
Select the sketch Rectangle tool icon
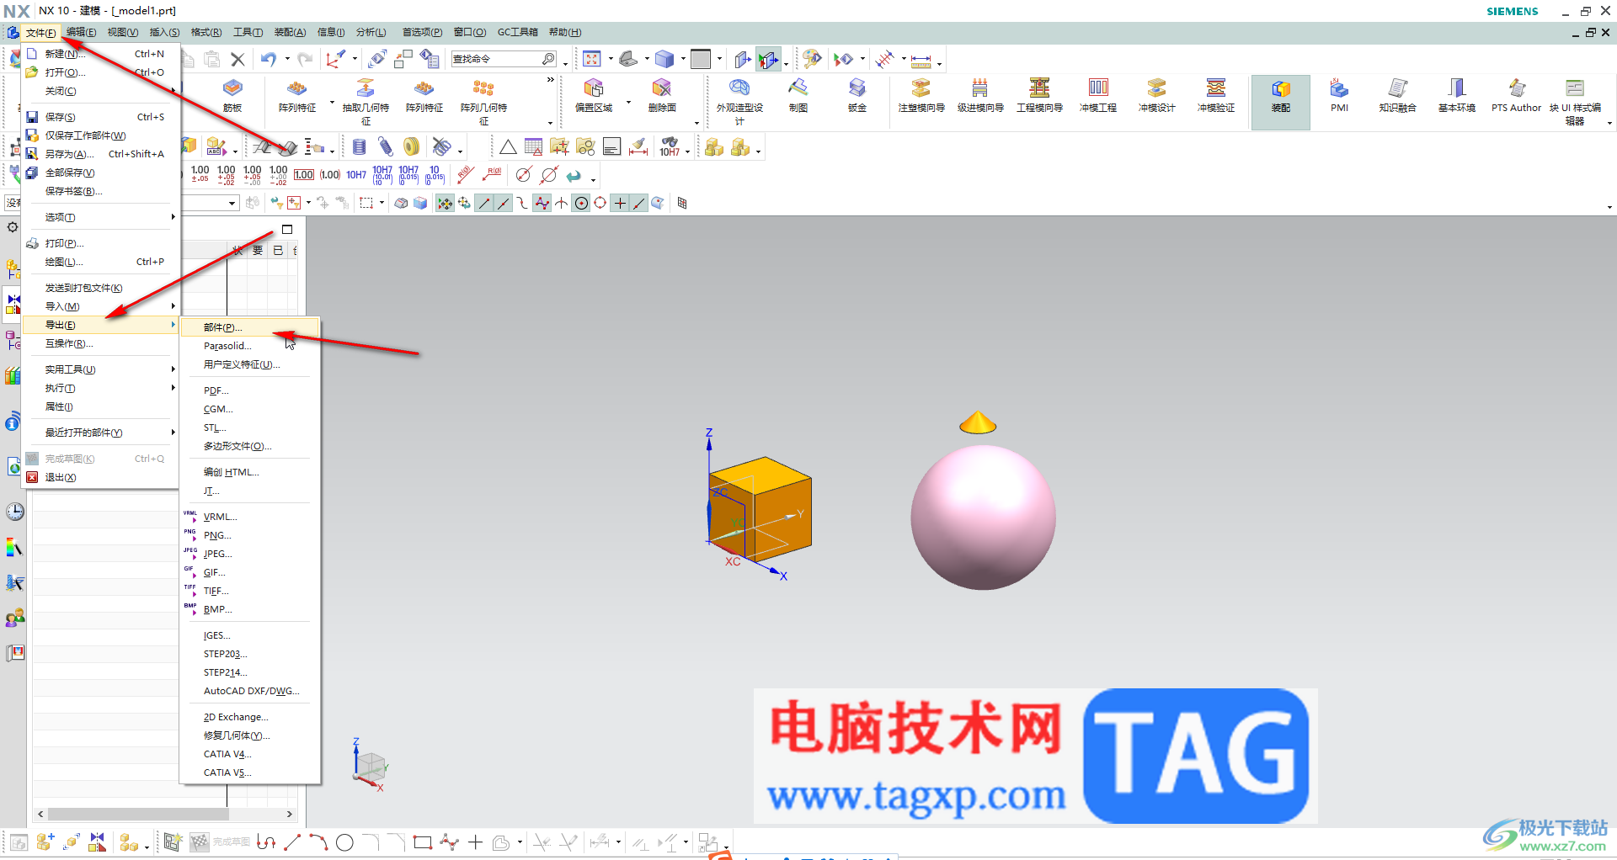point(423,842)
